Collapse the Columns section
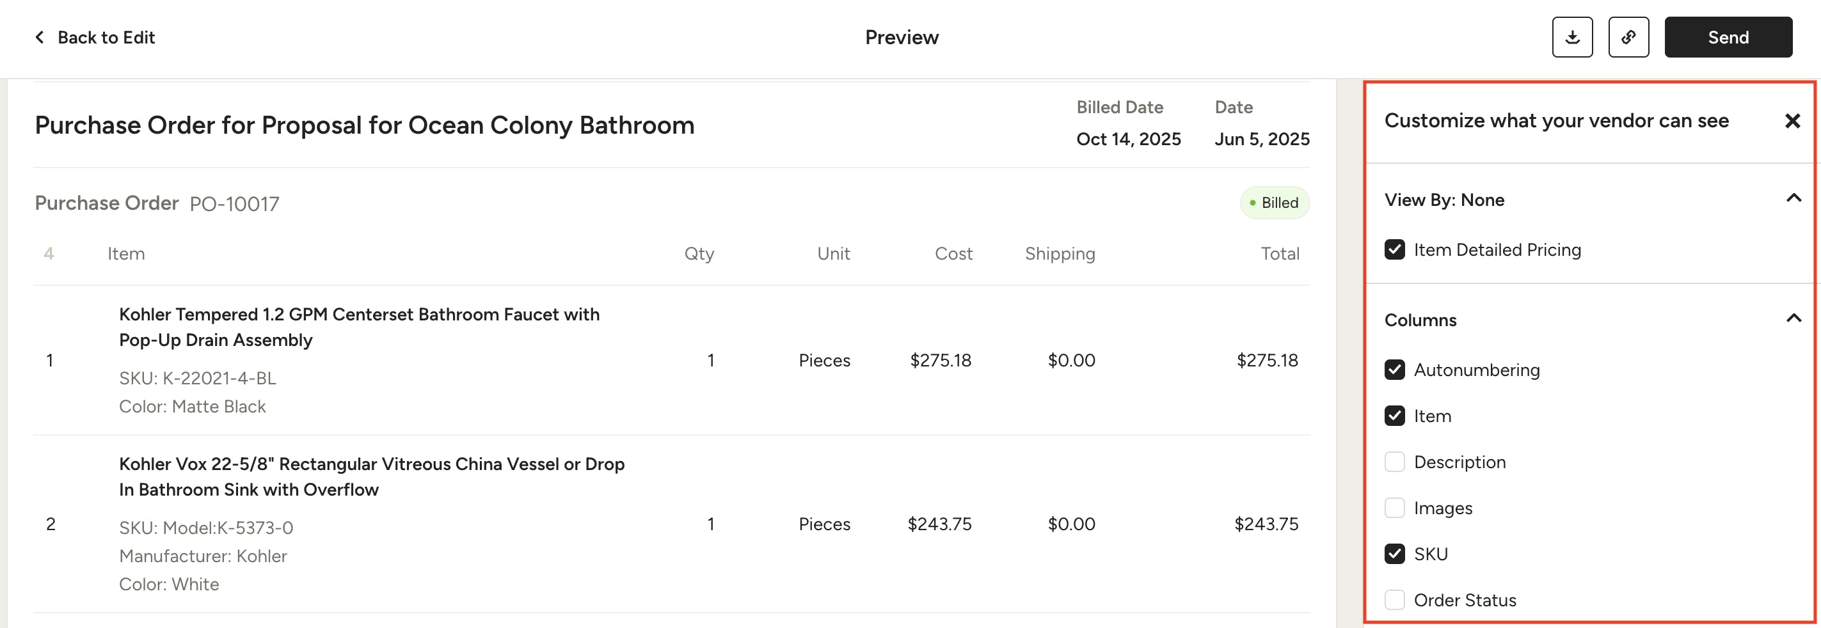 tap(1793, 318)
